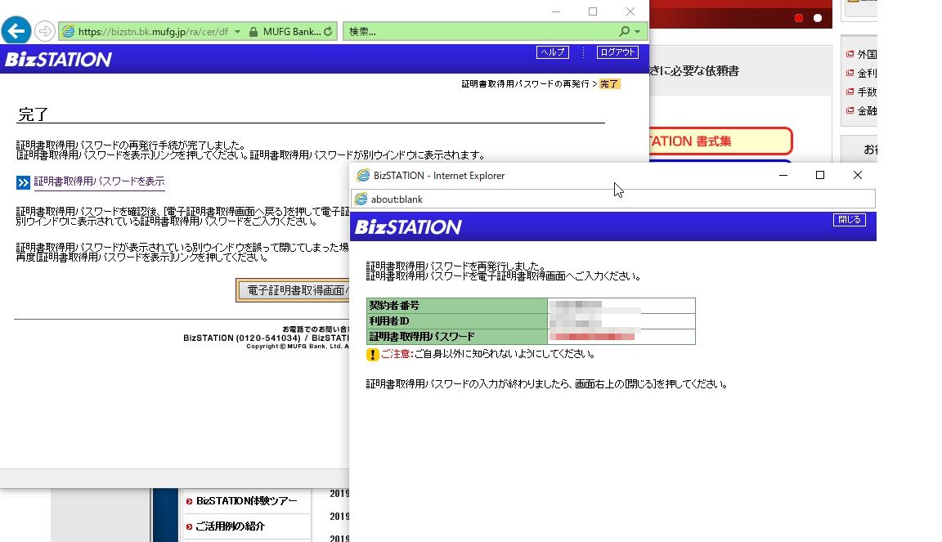Go back with the browser back arrow
This screenshot has width=942, height=542.
pyautogui.click(x=16, y=30)
